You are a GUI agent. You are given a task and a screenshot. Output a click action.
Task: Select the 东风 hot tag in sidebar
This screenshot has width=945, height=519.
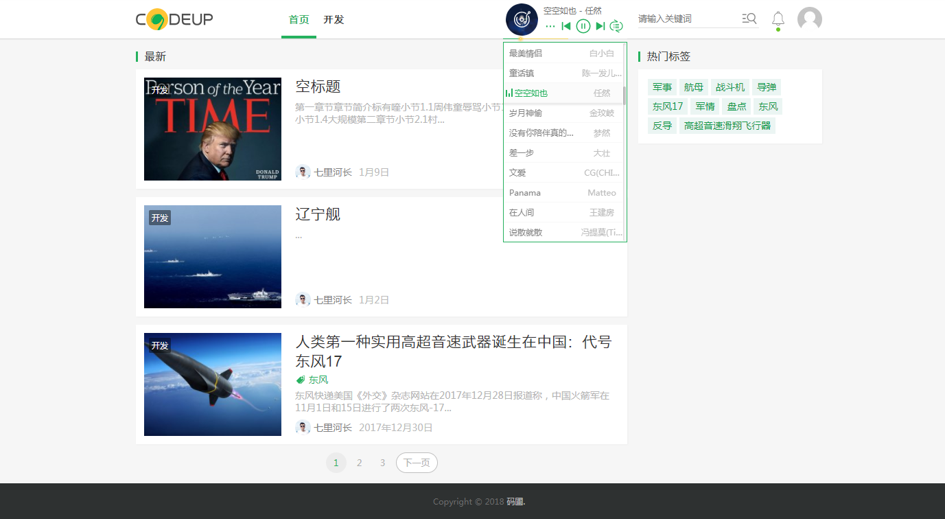pos(768,106)
